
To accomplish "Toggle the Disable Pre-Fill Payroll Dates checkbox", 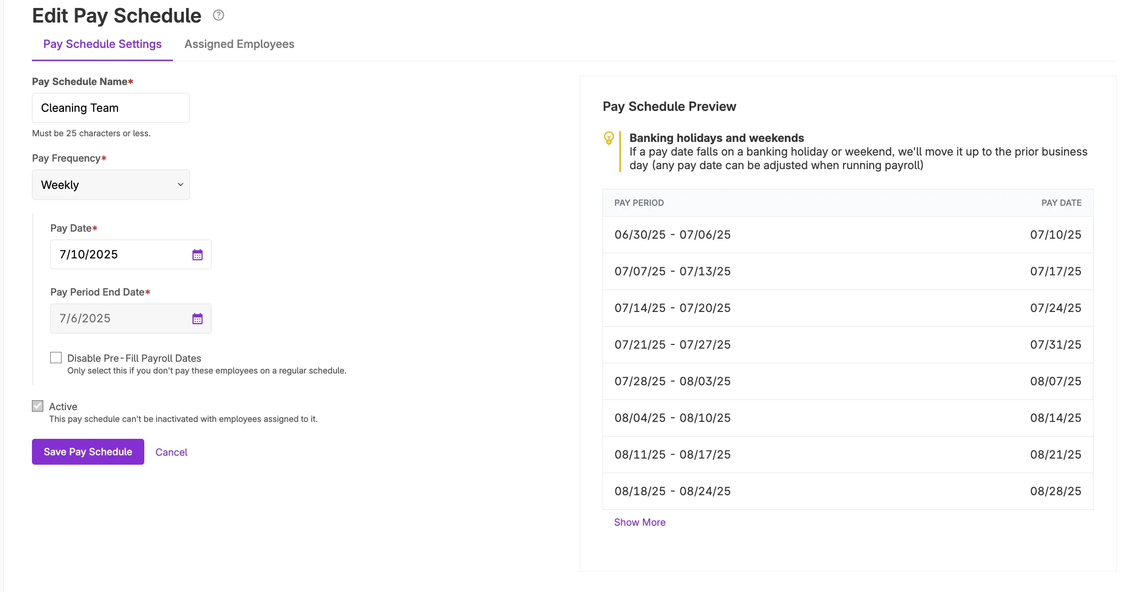I will pyautogui.click(x=56, y=358).
